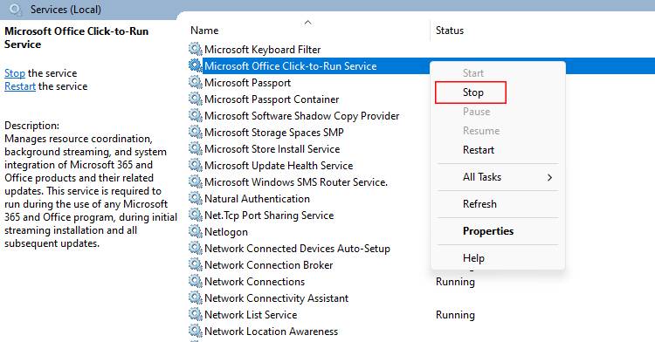Click the Services (Local) magnifier gear icon
This screenshot has height=342, width=655.
pyautogui.click(x=16, y=10)
